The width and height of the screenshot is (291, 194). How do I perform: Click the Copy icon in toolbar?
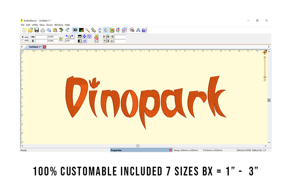(x=49, y=30)
